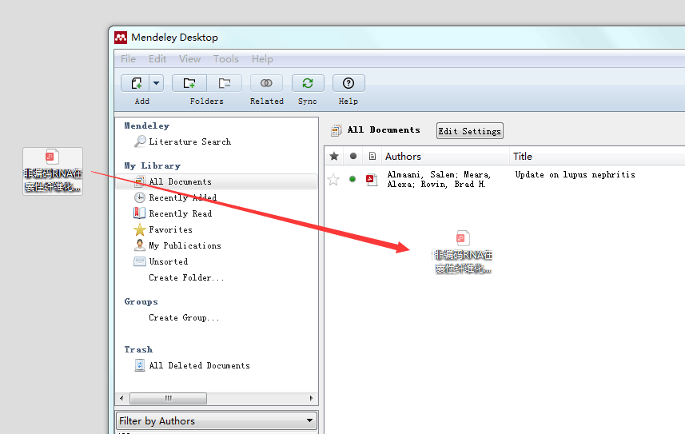The width and height of the screenshot is (685, 434).
Task: Open the Add button dropdown arrow
Action: coord(157,83)
